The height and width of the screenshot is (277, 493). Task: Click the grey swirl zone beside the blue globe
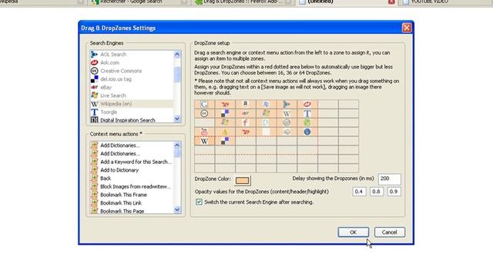pos(287,132)
